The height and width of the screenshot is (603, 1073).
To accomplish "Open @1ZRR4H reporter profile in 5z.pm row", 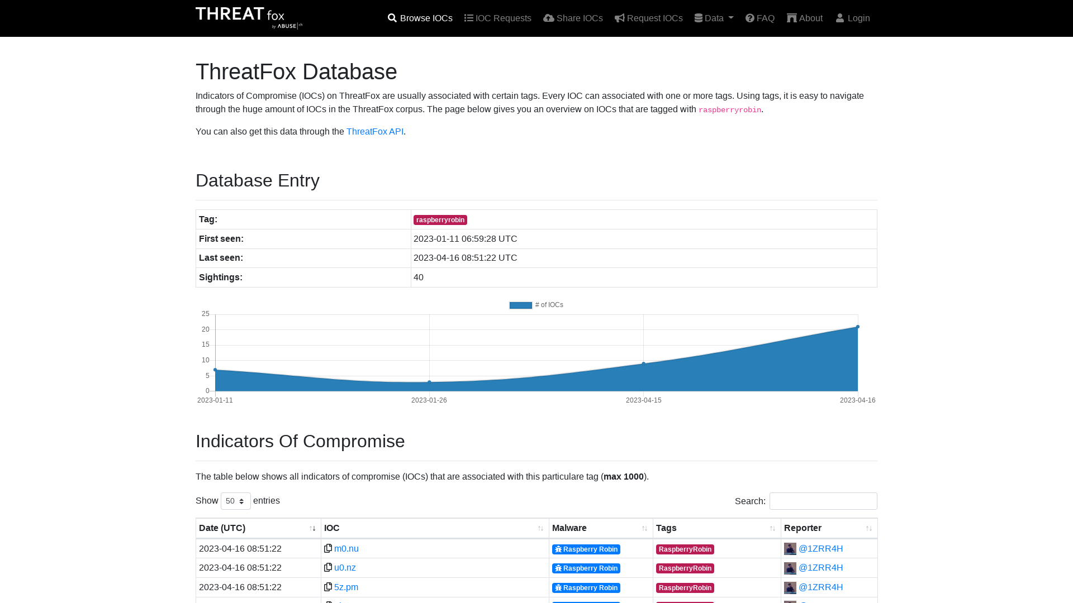I will pos(821,587).
